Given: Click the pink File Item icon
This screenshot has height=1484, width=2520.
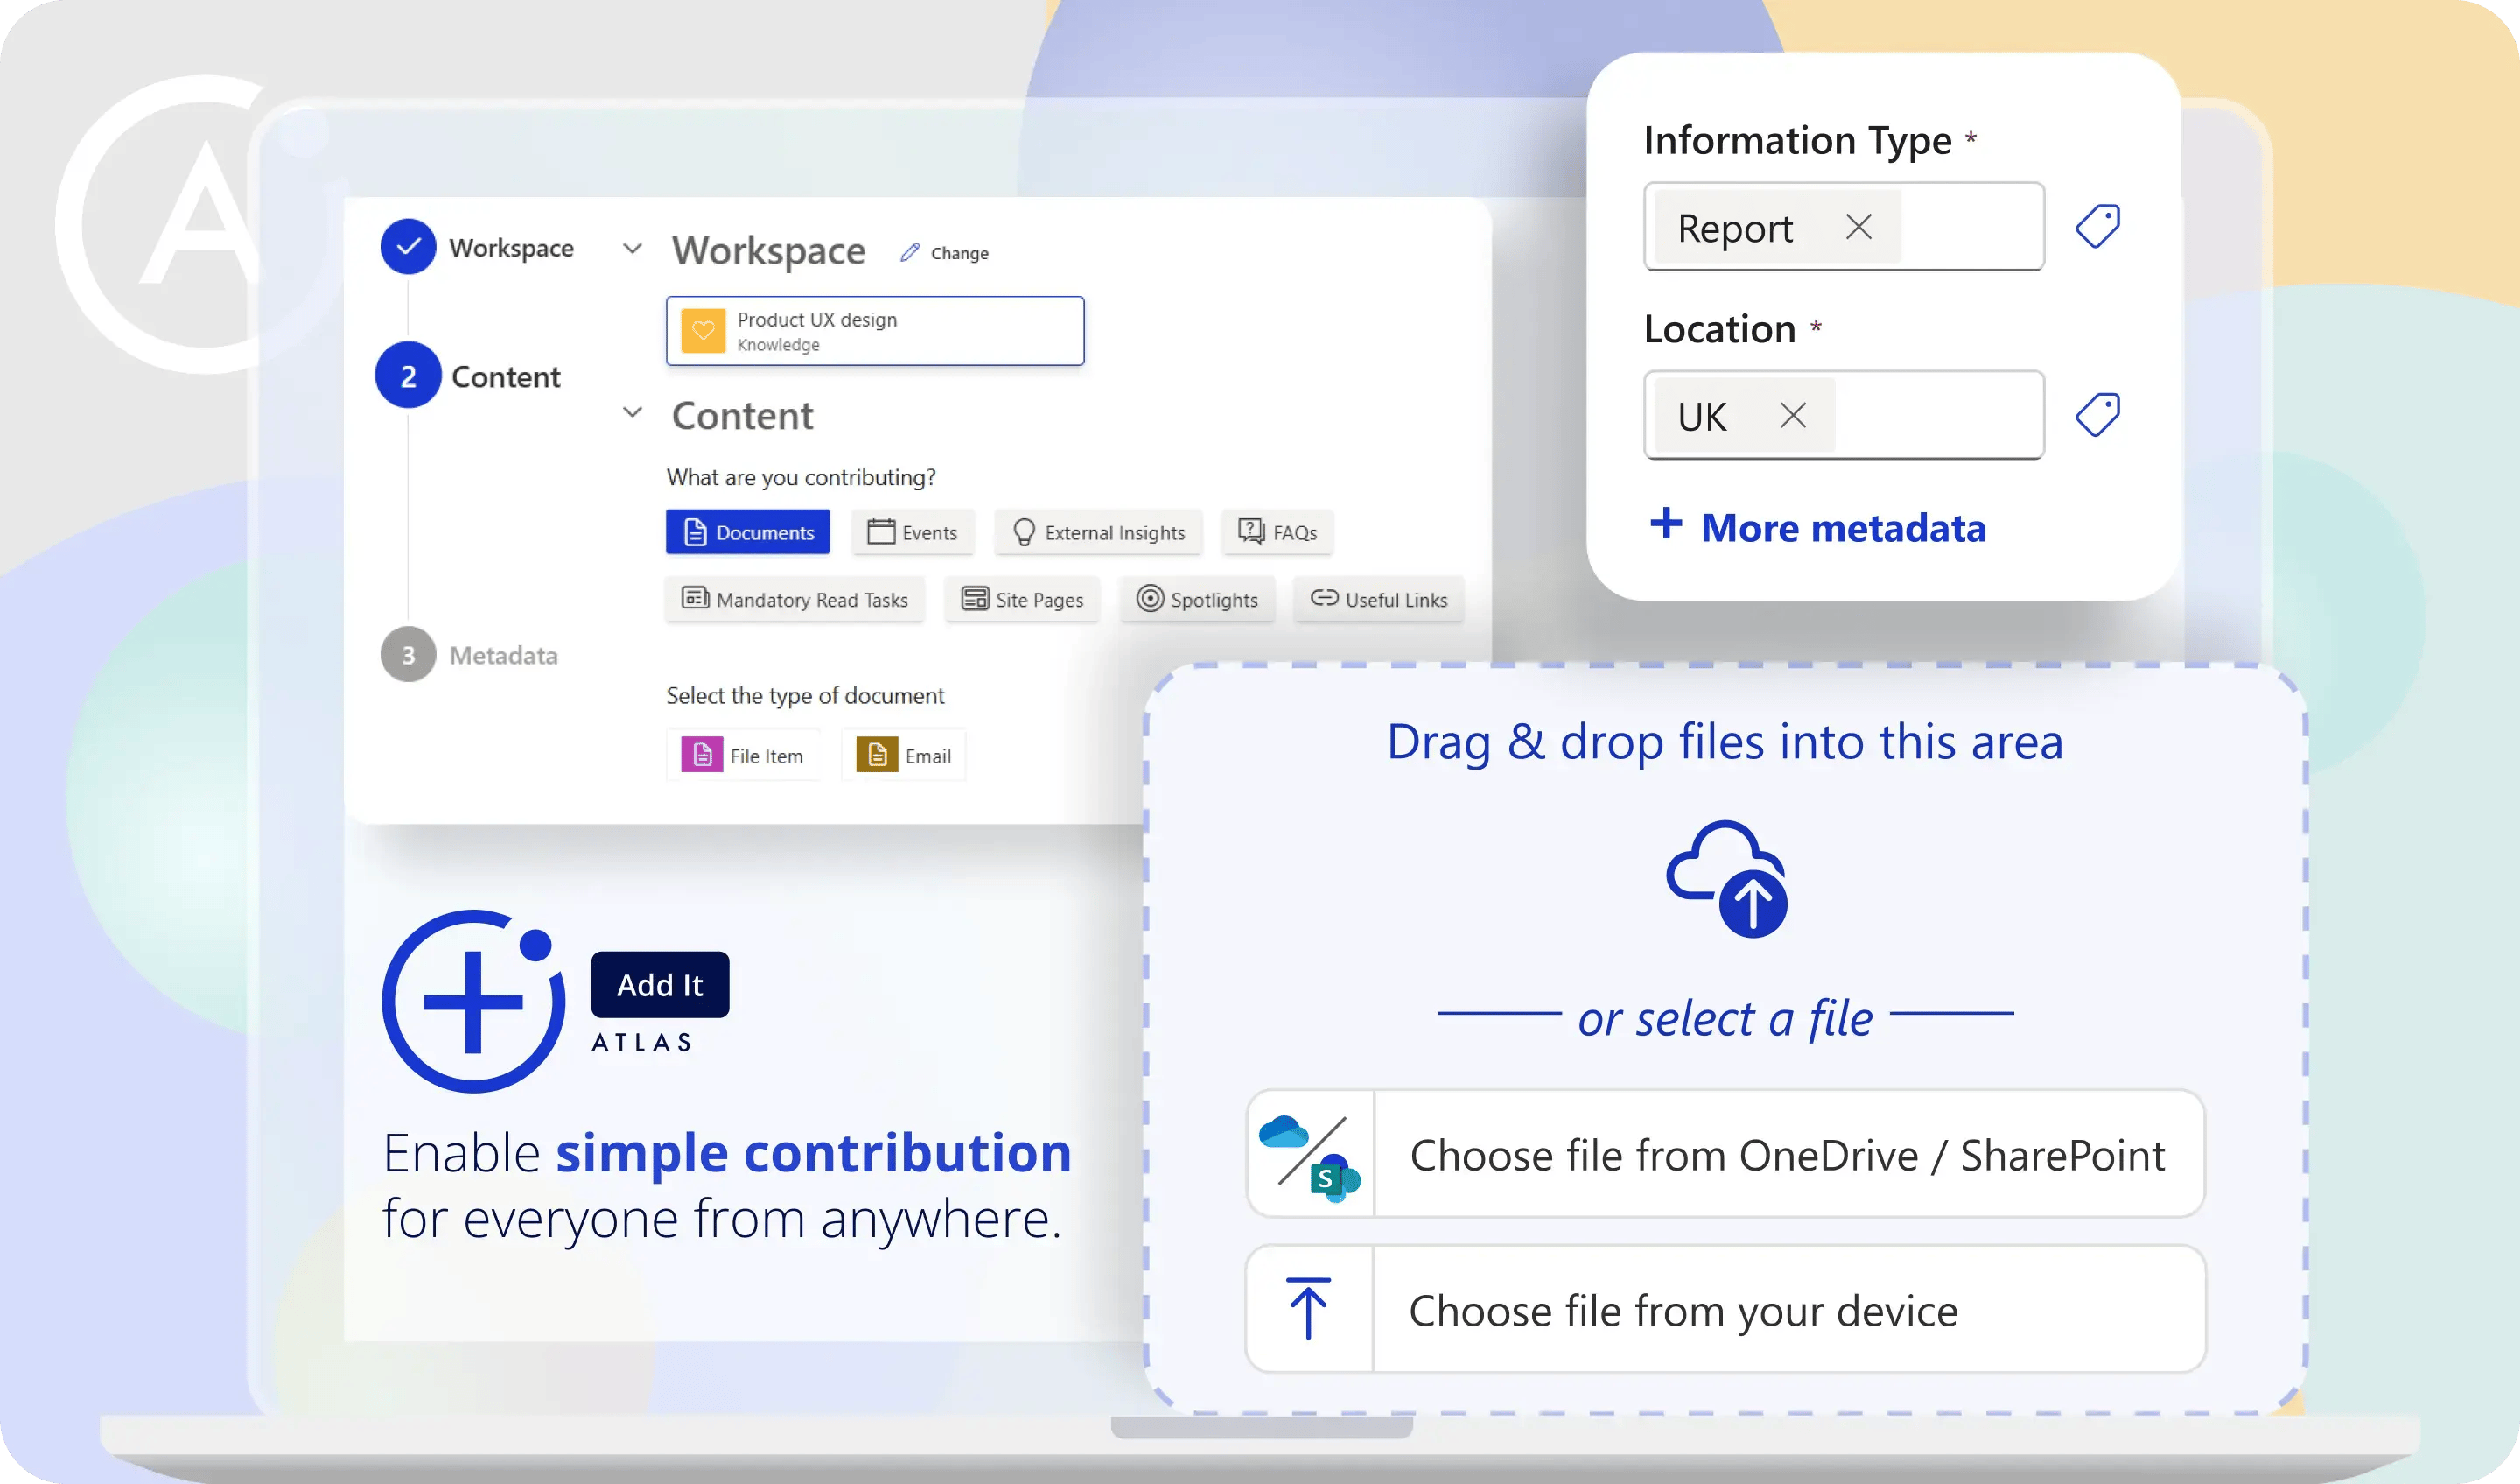Looking at the screenshot, I should point(702,755).
